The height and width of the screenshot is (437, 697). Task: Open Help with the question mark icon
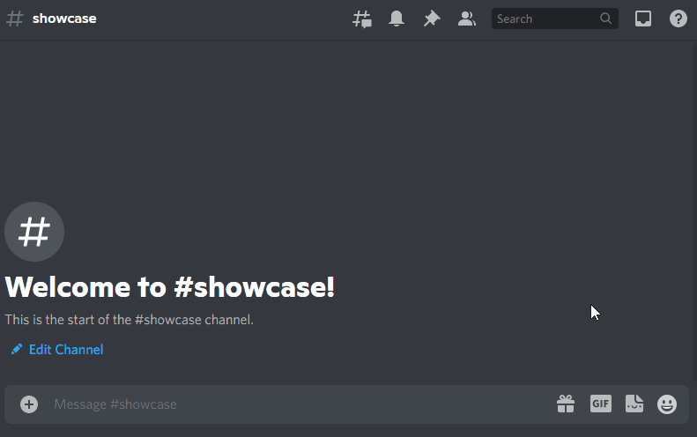click(x=678, y=19)
